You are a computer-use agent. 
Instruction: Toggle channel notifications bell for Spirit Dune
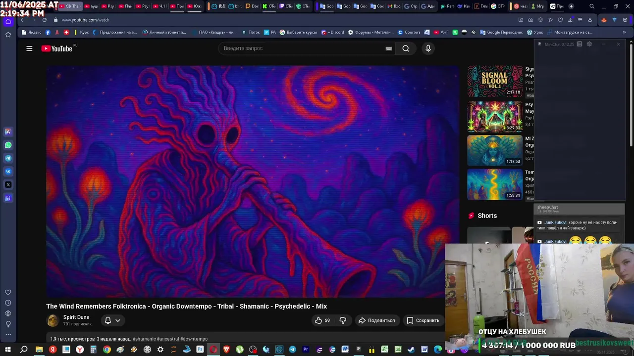coord(107,320)
